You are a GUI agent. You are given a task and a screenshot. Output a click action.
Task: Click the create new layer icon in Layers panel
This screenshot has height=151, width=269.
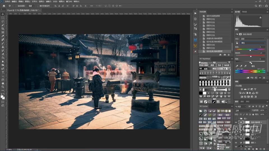click(260, 149)
